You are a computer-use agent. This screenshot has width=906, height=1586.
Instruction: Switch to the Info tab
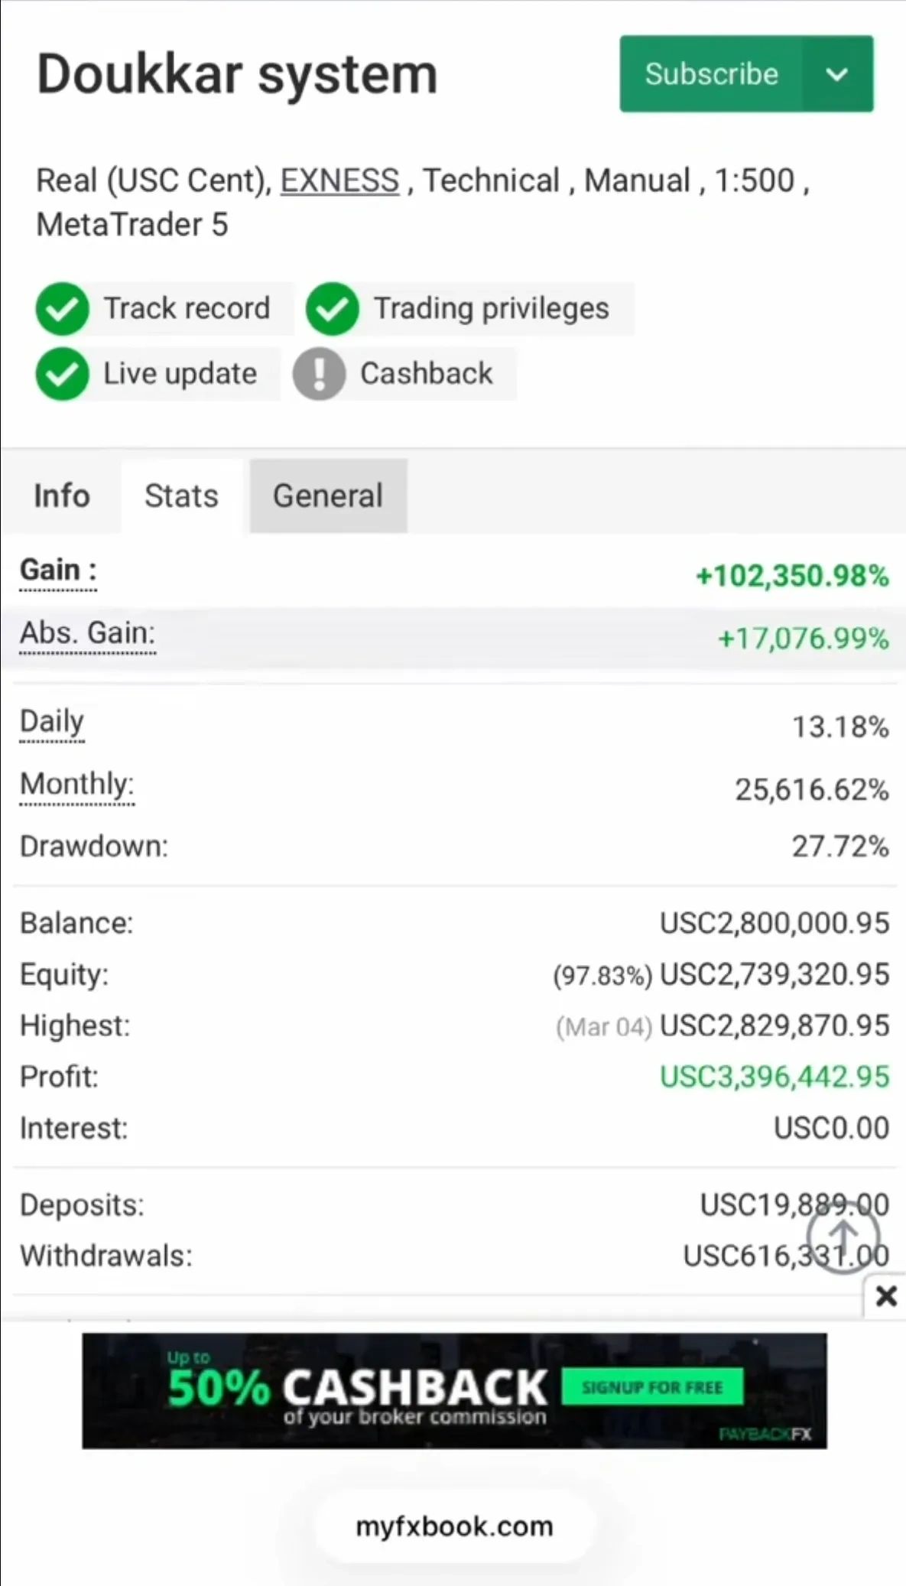coord(62,496)
